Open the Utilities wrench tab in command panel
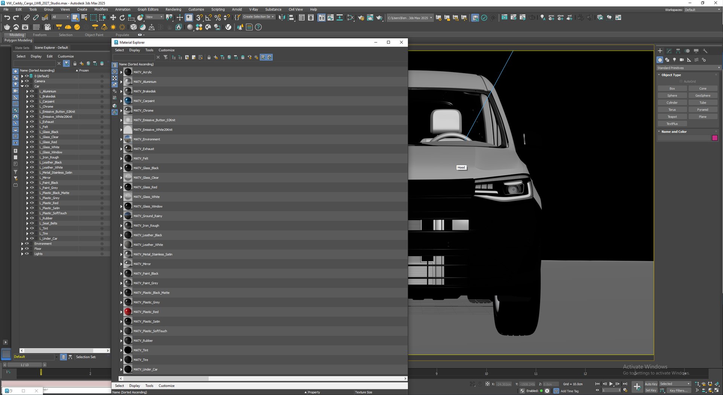The height and width of the screenshot is (395, 723). [x=705, y=51]
